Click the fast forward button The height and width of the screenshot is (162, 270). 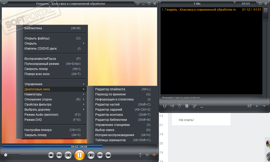(100, 155)
